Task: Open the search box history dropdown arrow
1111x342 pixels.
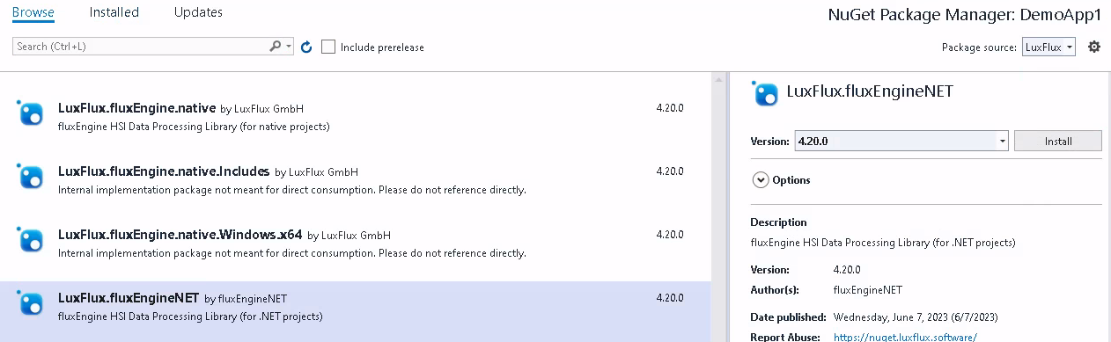Action: click(289, 47)
